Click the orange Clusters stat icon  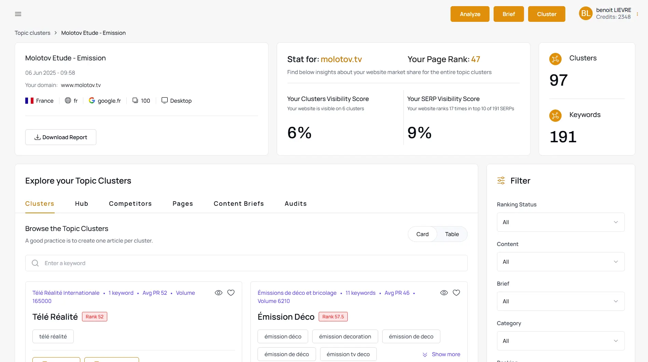555,59
